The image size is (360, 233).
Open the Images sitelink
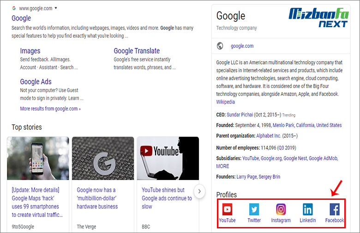coord(30,51)
